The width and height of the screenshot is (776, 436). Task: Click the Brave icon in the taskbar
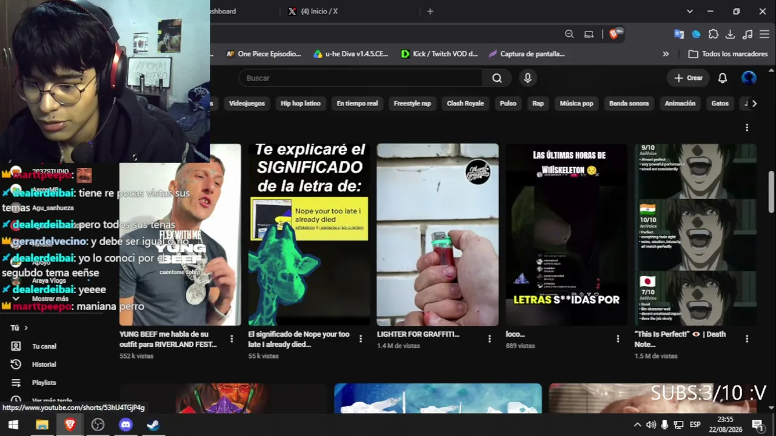[70, 424]
